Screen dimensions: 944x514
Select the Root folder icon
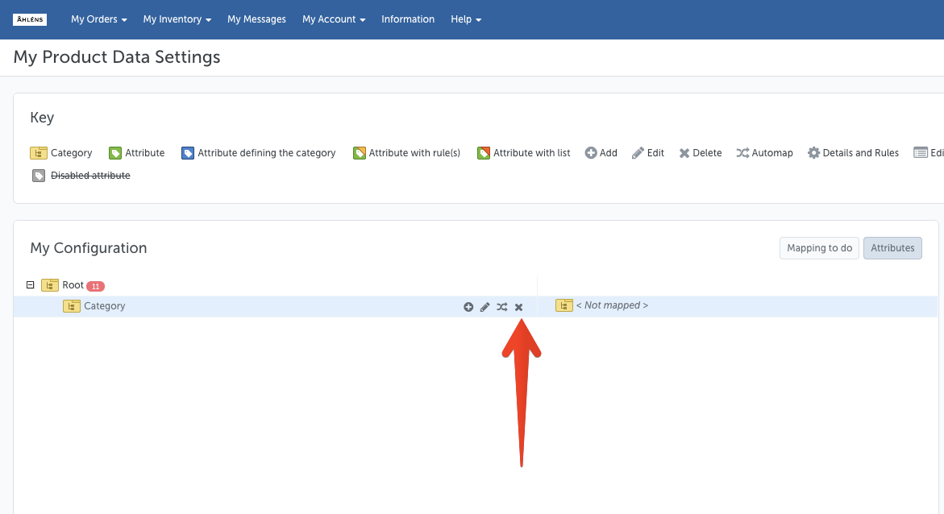pos(50,285)
